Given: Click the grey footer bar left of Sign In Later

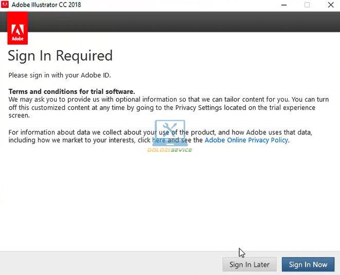Looking at the screenshot, I should [103, 263].
